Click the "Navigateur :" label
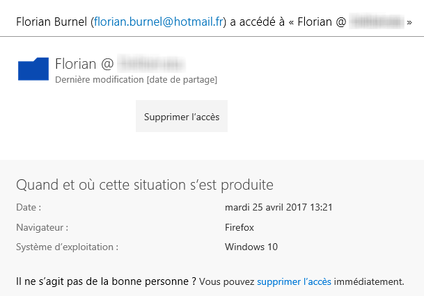The image size is (424, 296). (x=42, y=227)
